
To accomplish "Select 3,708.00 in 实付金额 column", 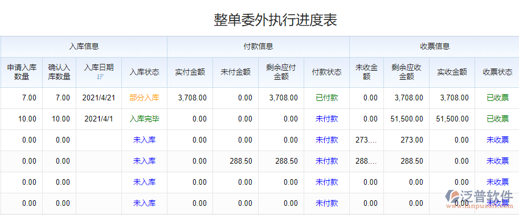I will point(193,98).
